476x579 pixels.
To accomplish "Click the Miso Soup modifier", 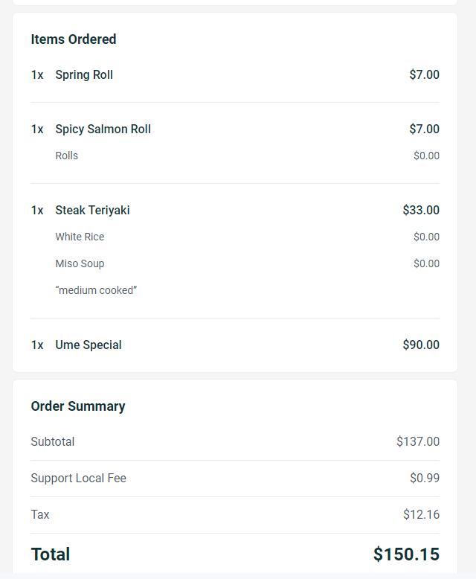I will (80, 264).
